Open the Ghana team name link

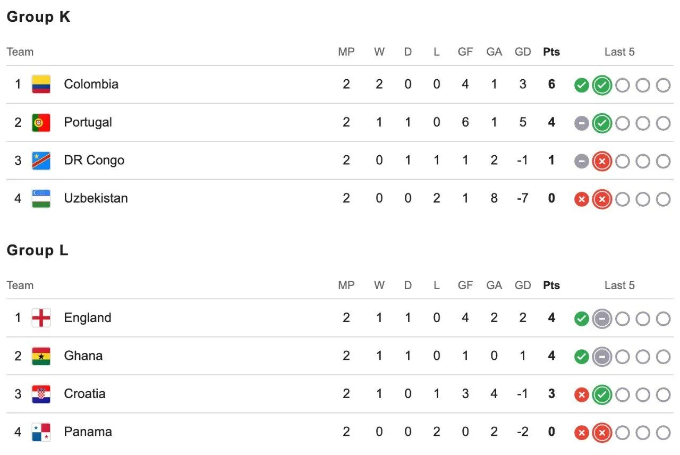coord(83,356)
